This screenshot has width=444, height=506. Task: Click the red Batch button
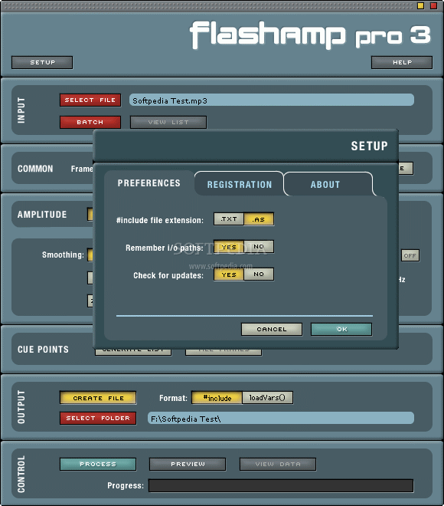point(90,123)
